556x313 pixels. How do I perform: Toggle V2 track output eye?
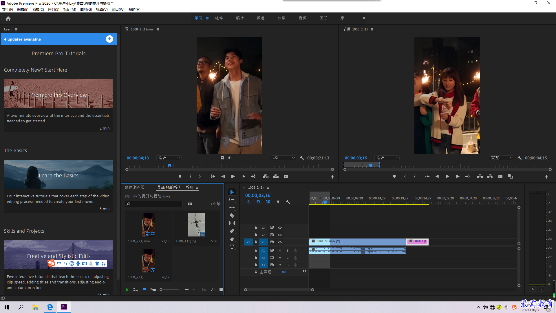coord(280,235)
